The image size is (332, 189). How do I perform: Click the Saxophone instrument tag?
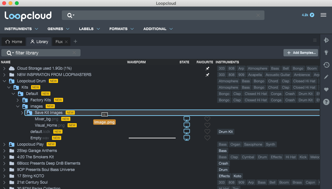tap(253, 144)
